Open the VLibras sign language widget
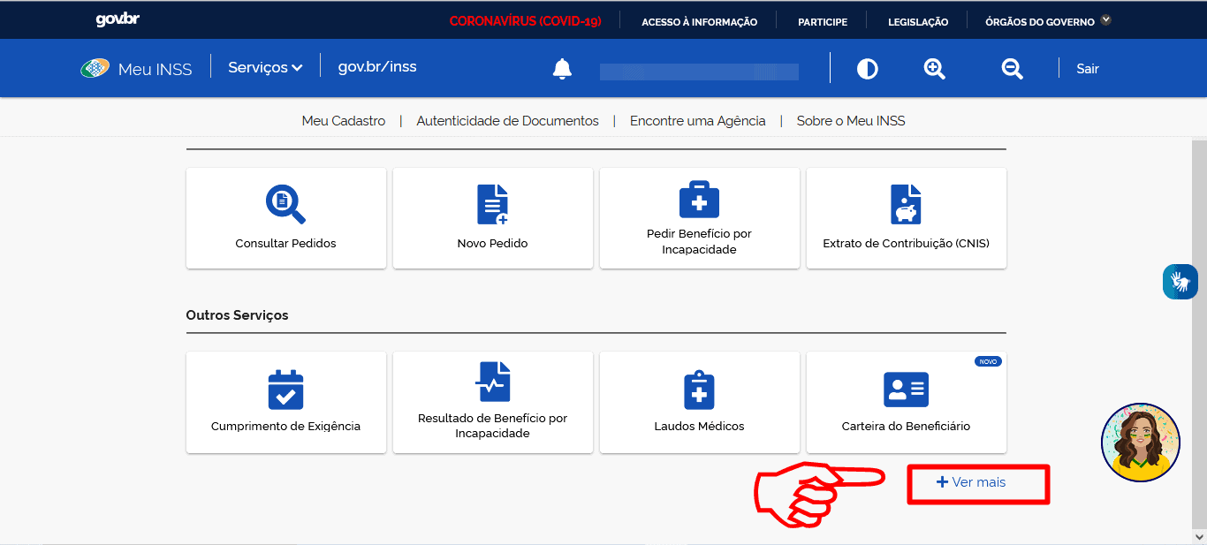Screen dimensions: 1207x545 tap(1180, 282)
